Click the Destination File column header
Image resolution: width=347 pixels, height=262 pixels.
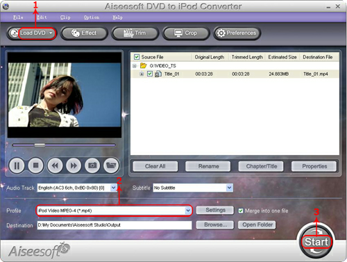[318, 57]
